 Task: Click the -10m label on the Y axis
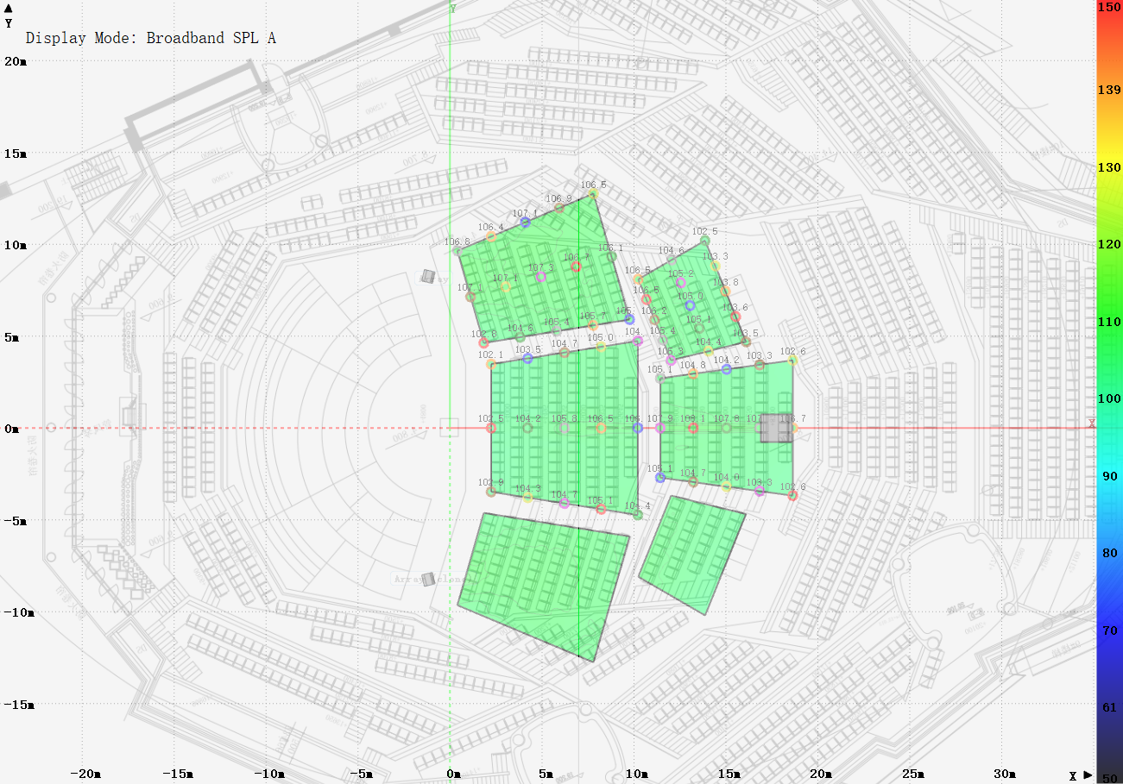point(17,612)
